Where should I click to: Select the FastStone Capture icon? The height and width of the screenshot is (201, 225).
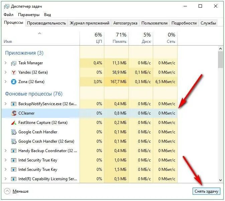[14, 123]
